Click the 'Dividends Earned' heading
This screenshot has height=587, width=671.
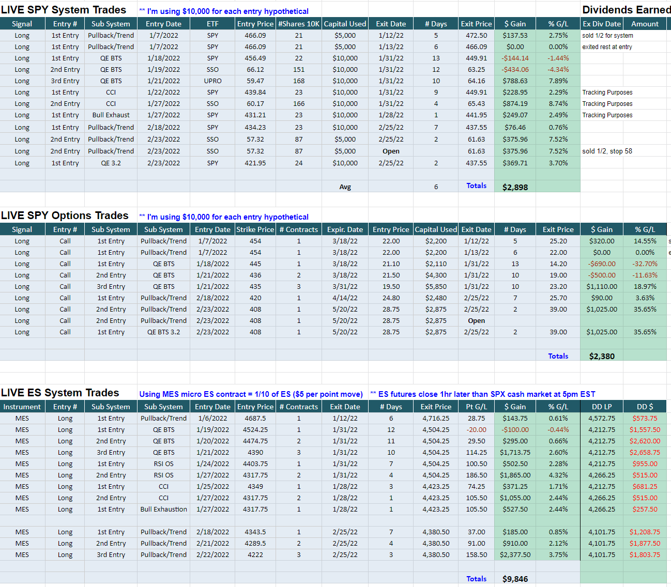627,10
